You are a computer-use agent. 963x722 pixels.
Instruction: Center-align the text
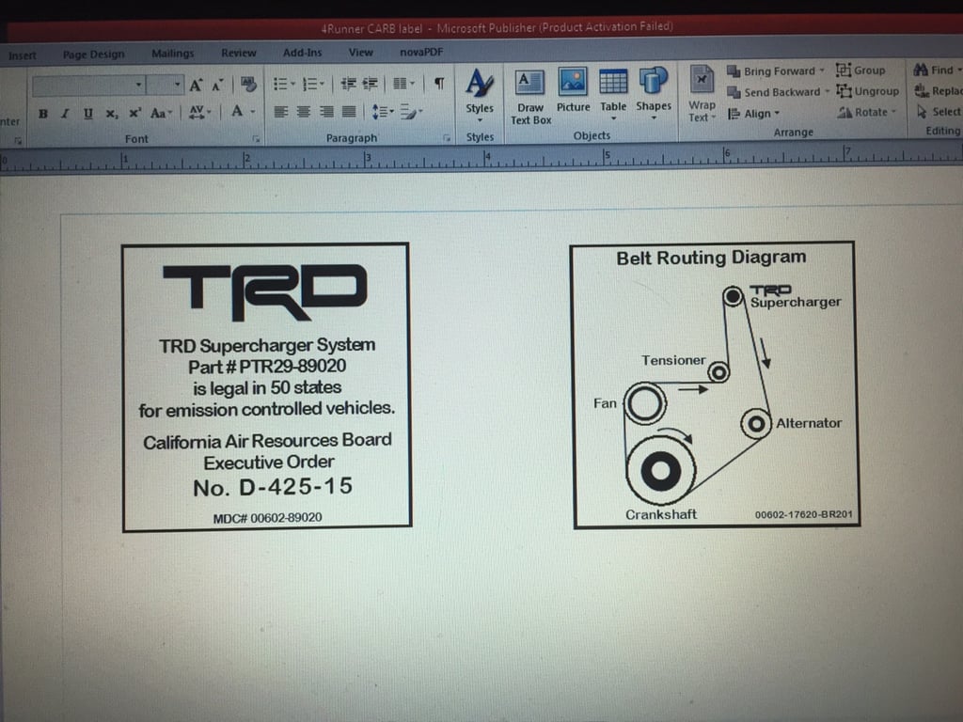pos(304,112)
